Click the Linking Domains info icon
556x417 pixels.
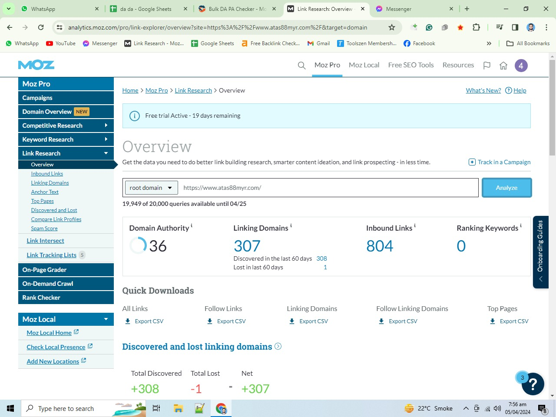coord(291,225)
